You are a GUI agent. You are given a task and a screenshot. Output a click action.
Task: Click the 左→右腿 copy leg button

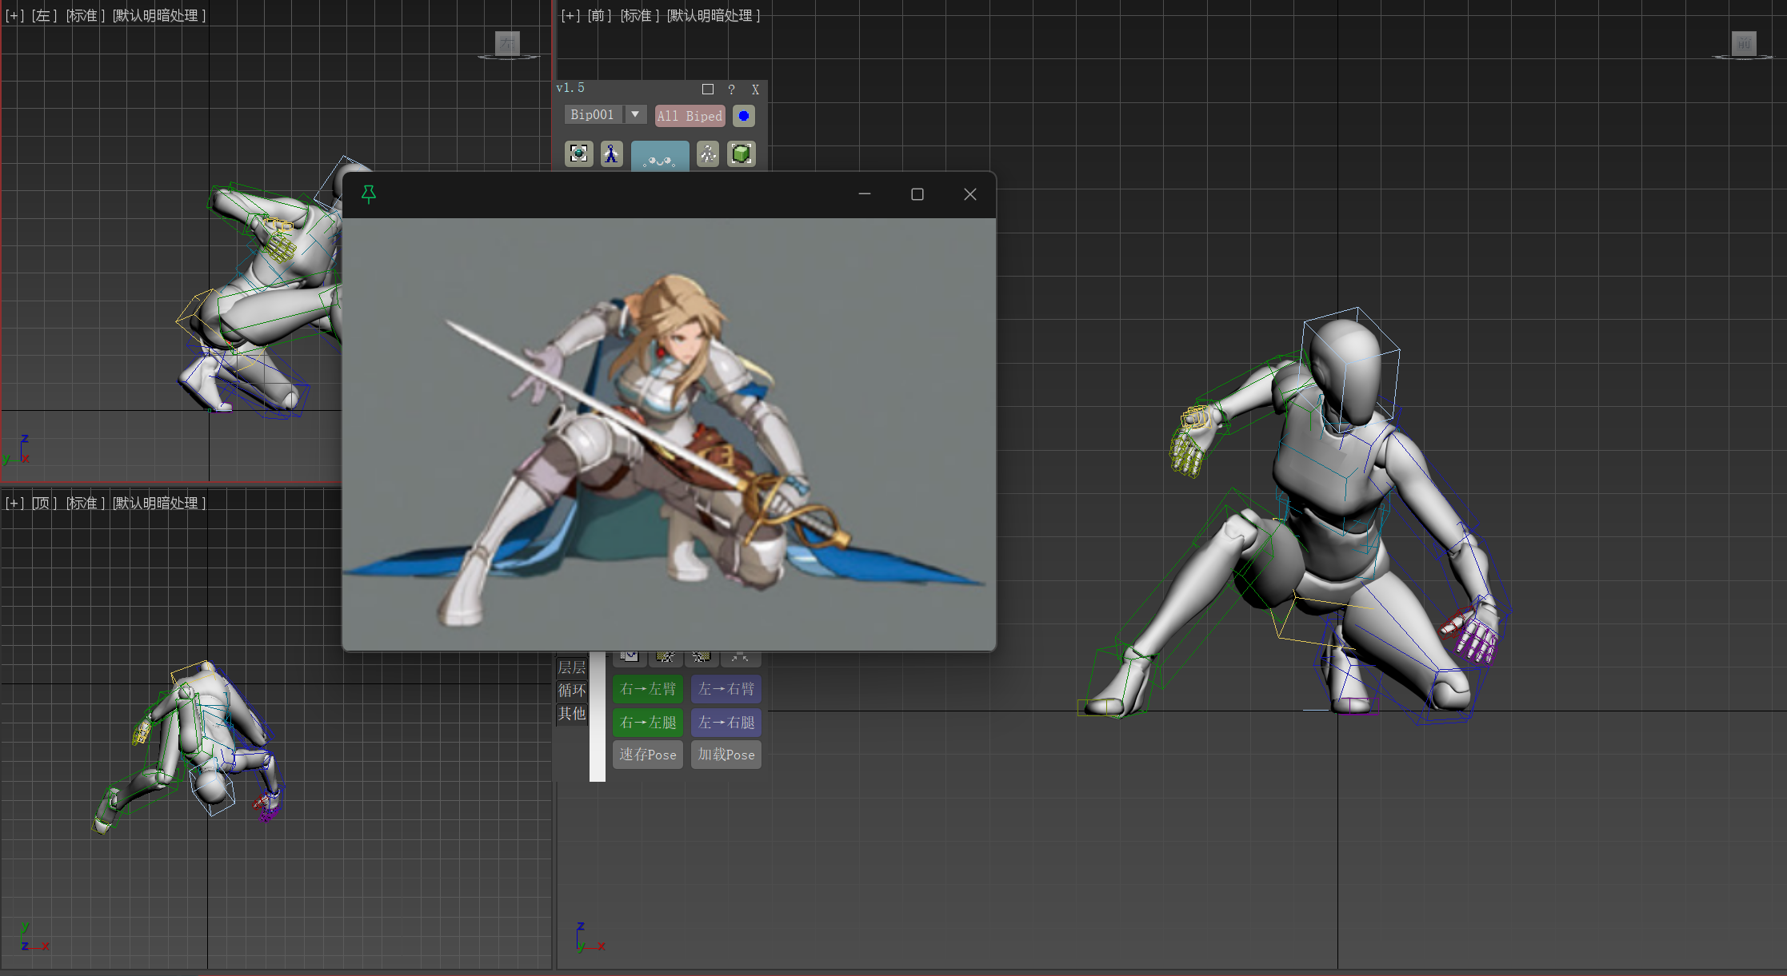coord(726,723)
